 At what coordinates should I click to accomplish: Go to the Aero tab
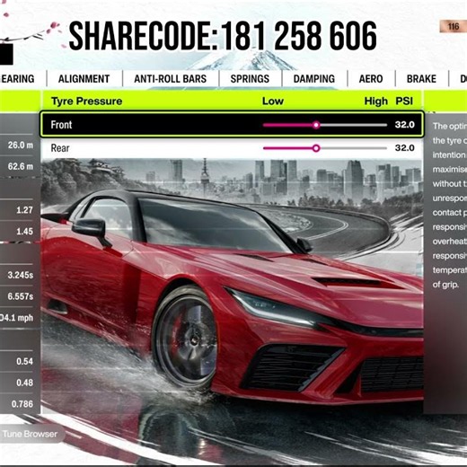click(x=371, y=79)
